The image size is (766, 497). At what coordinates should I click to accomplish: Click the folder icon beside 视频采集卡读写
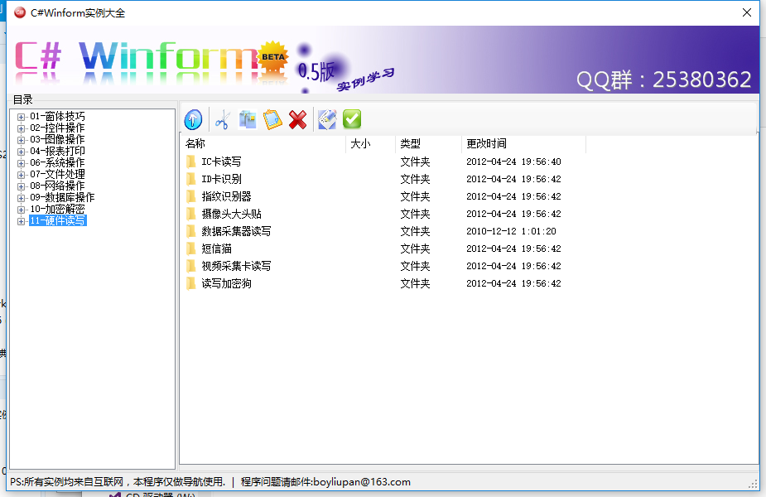191,266
